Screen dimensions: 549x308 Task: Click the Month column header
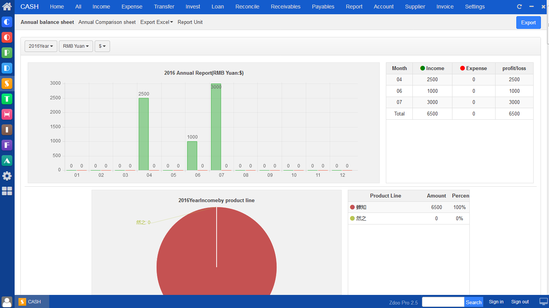pos(399,69)
